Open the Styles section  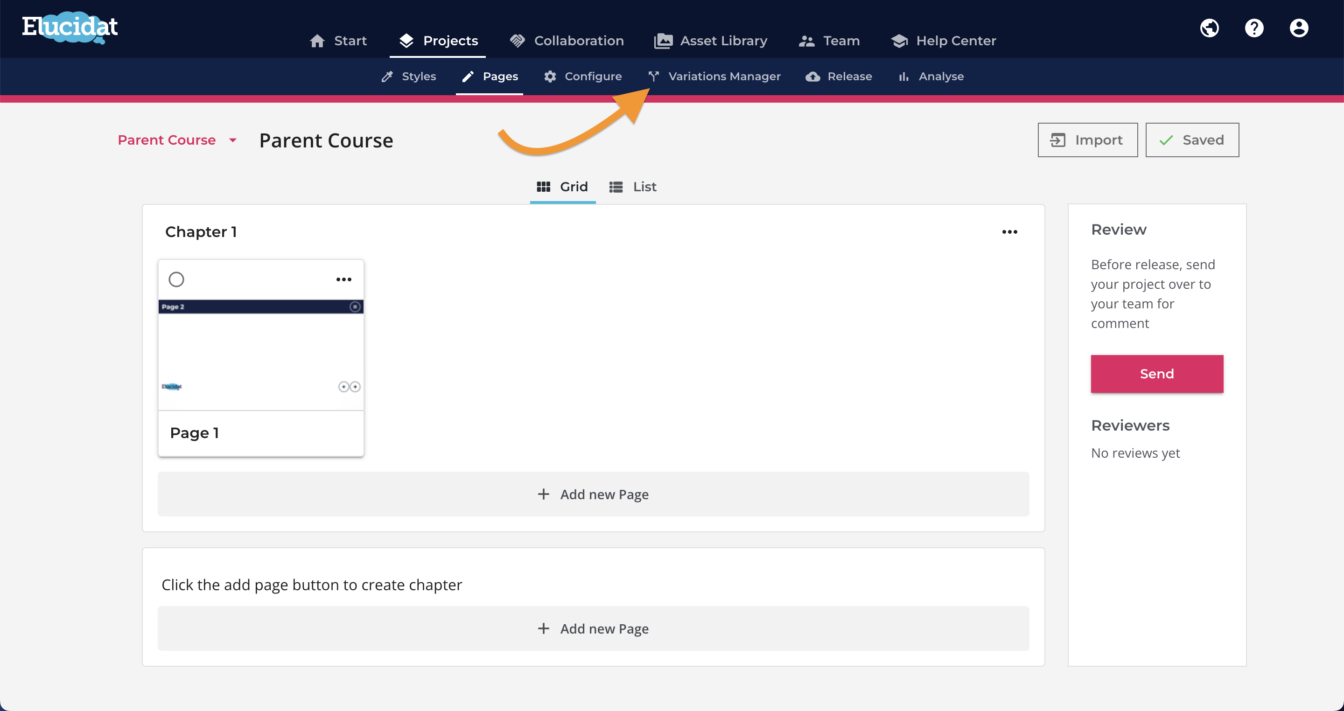click(408, 77)
